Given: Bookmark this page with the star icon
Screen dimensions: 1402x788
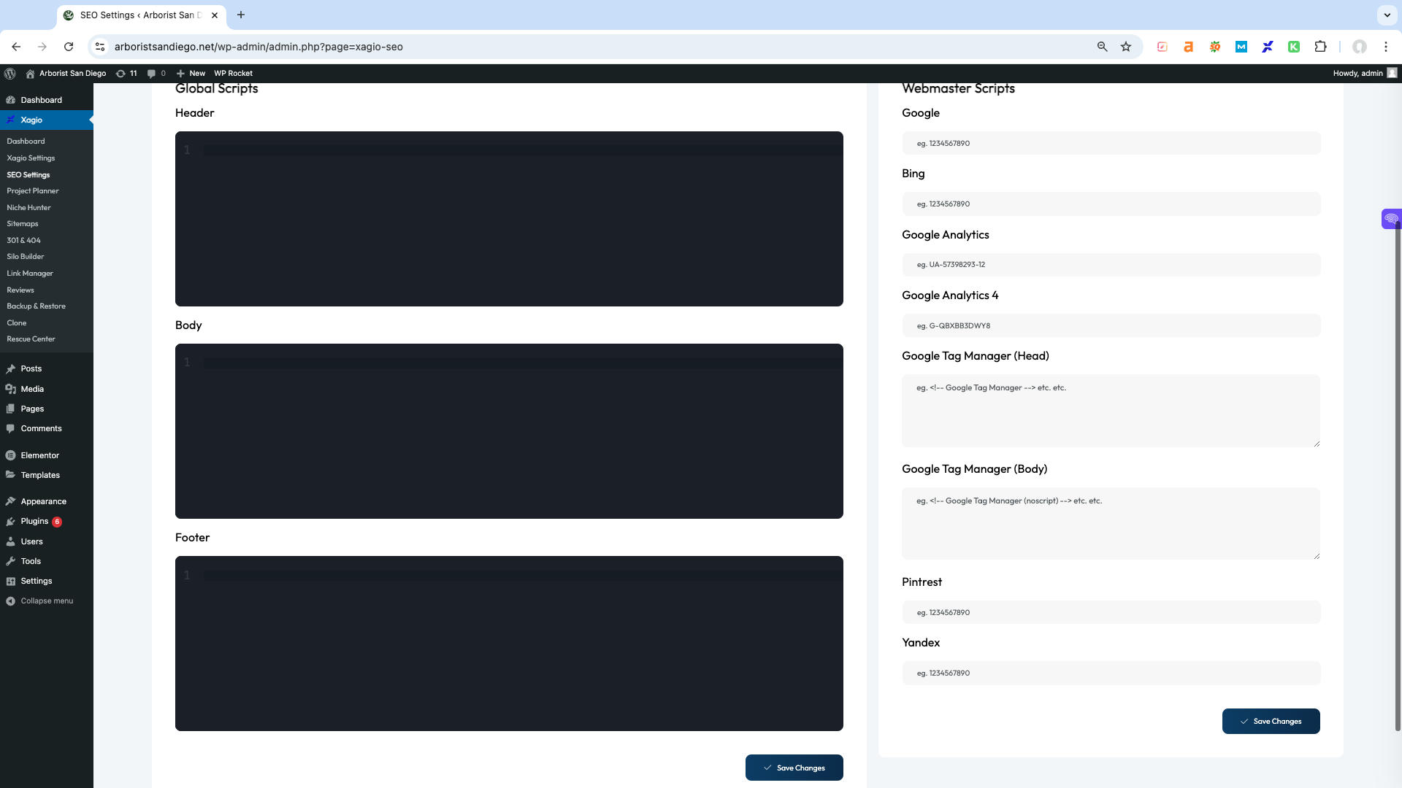Looking at the screenshot, I should [x=1126, y=47].
